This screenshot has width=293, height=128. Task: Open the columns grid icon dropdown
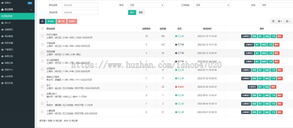point(280,21)
